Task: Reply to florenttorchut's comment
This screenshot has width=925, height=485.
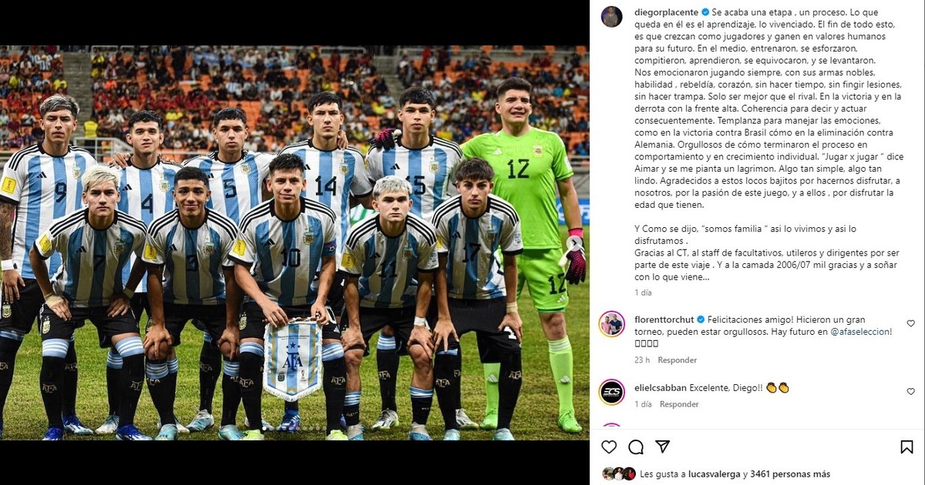Action: tap(677, 360)
